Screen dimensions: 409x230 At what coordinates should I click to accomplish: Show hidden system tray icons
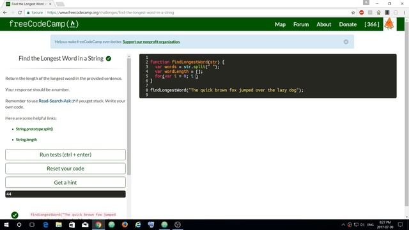tap(343, 224)
